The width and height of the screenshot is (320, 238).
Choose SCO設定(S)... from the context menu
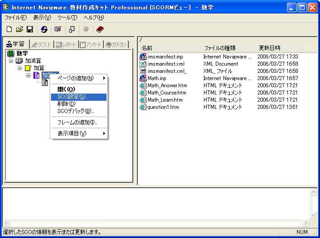pyautogui.click(x=79, y=97)
